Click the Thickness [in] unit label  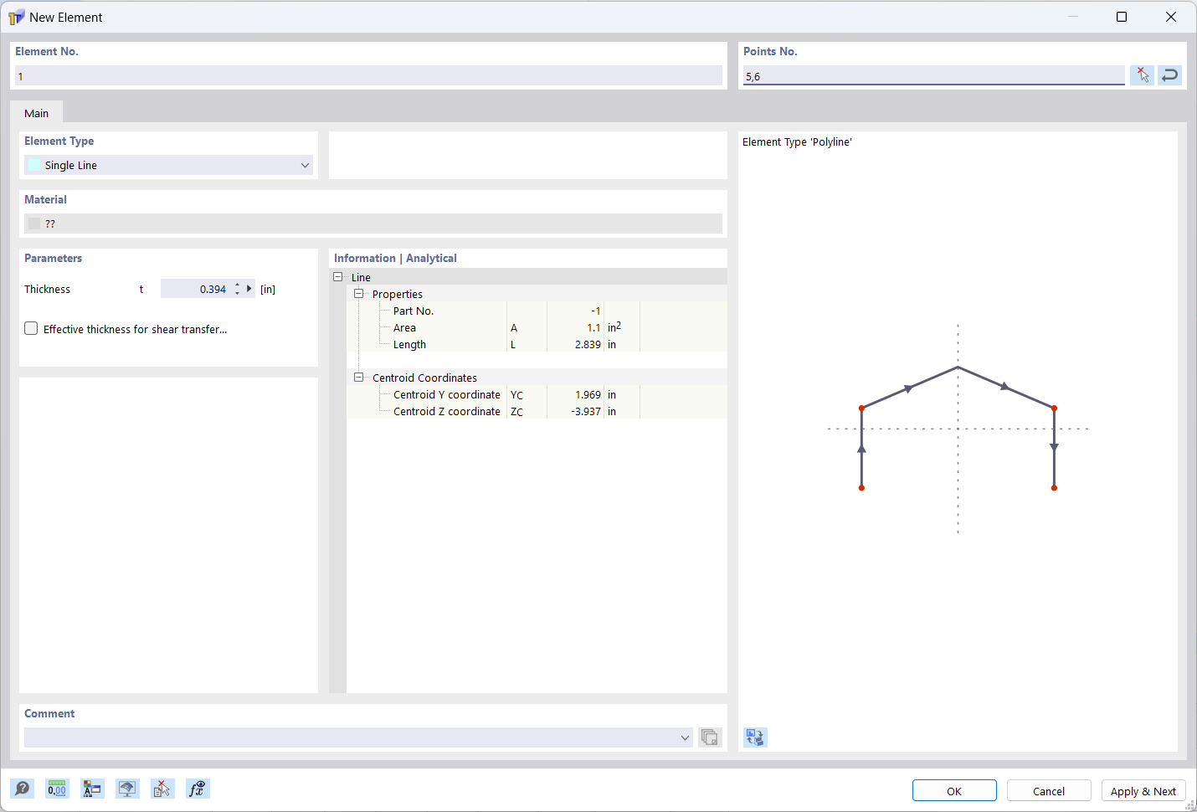coord(268,289)
